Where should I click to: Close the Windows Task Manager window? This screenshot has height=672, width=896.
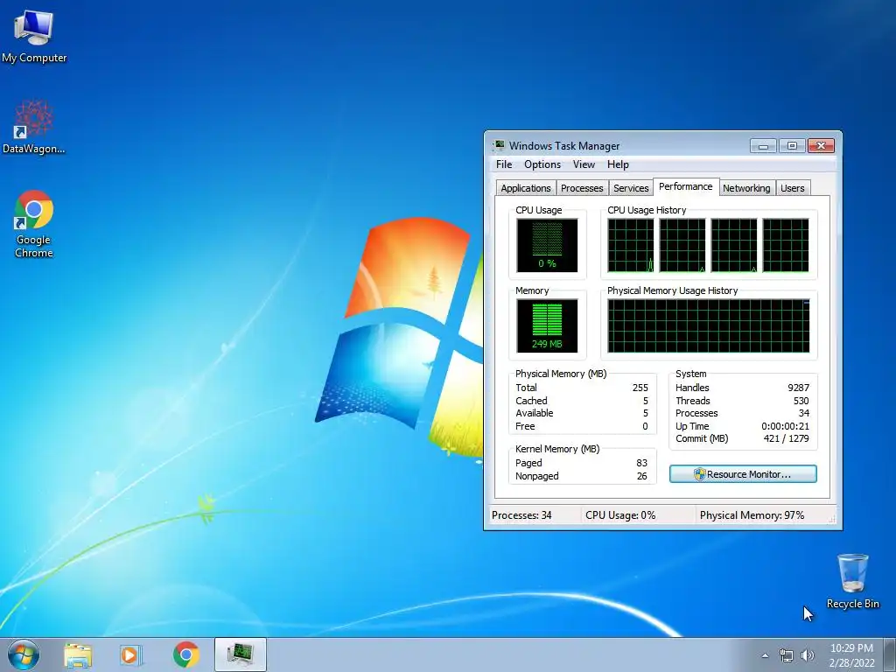[x=821, y=146]
